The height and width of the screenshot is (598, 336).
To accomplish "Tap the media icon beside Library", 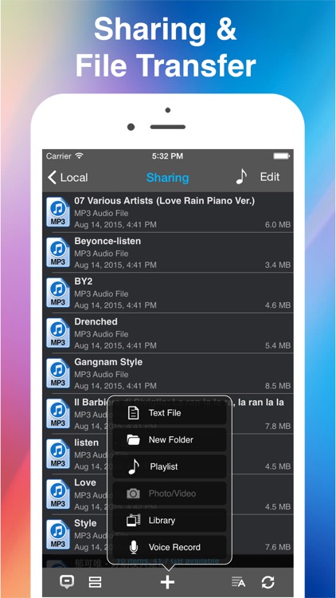I will [x=133, y=520].
